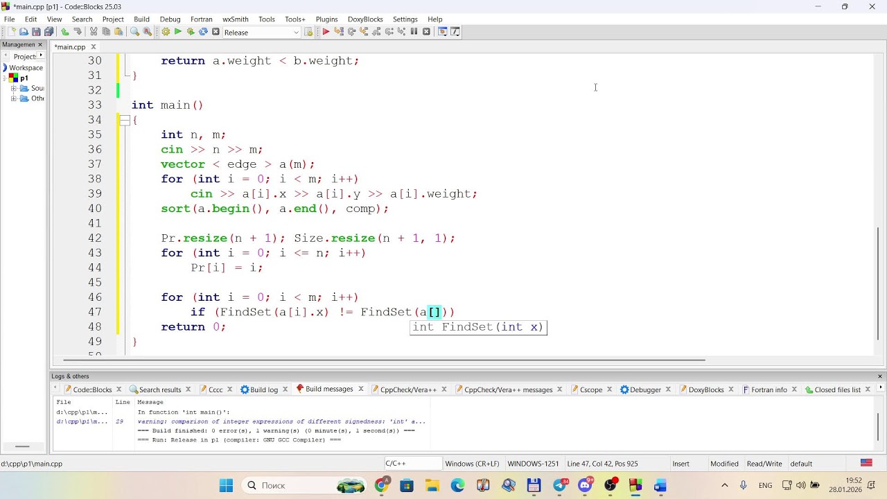Create a new file from toolbar
Image resolution: width=887 pixels, height=499 pixels.
tap(11, 32)
